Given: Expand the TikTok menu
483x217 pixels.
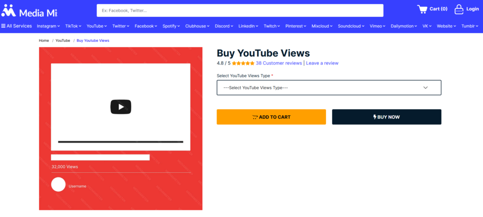Looking at the screenshot, I should tap(73, 26).
